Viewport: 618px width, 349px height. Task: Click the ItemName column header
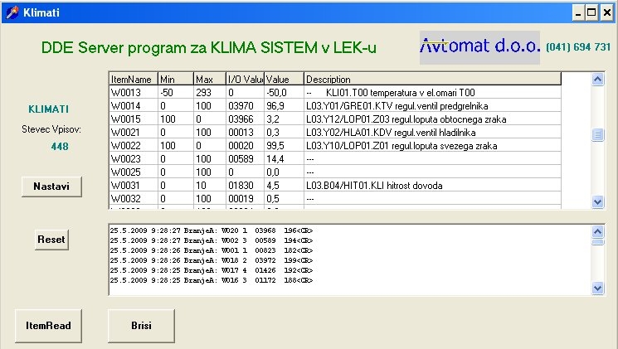pyautogui.click(x=133, y=79)
